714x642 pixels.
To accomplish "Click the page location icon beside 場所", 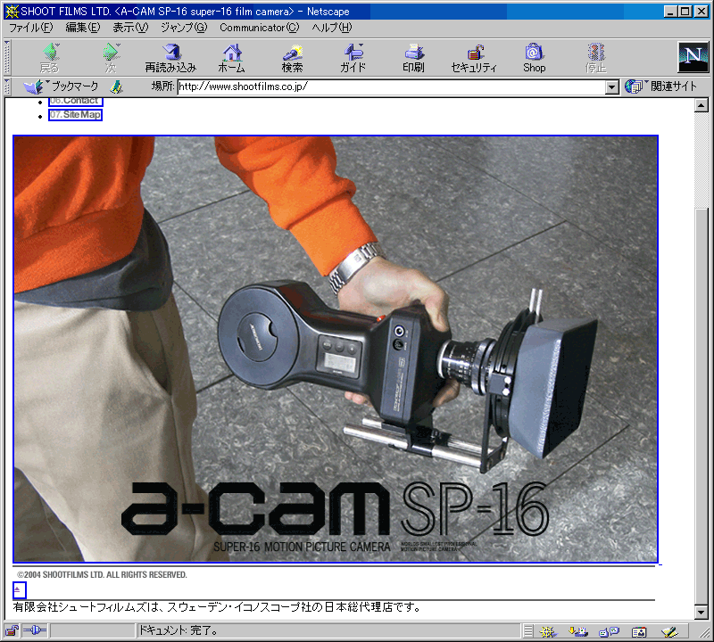I will coord(117,86).
